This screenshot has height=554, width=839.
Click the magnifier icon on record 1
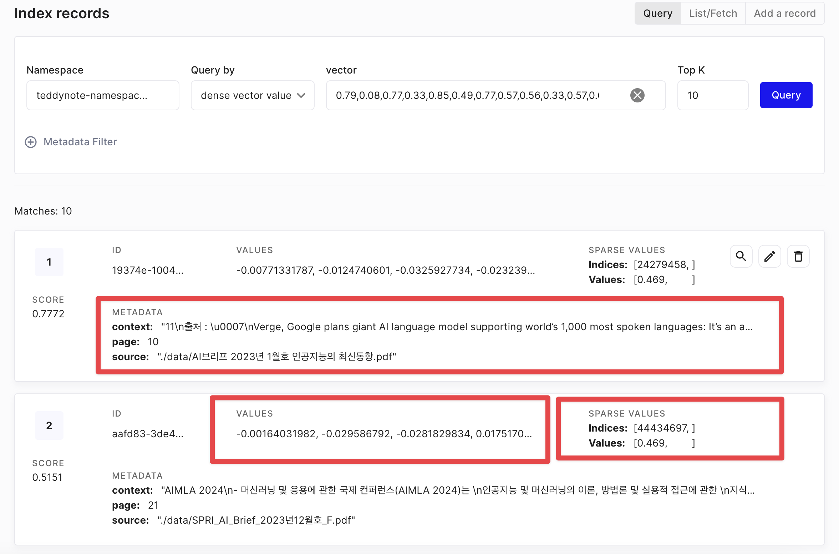pyautogui.click(x=741, y=256)
